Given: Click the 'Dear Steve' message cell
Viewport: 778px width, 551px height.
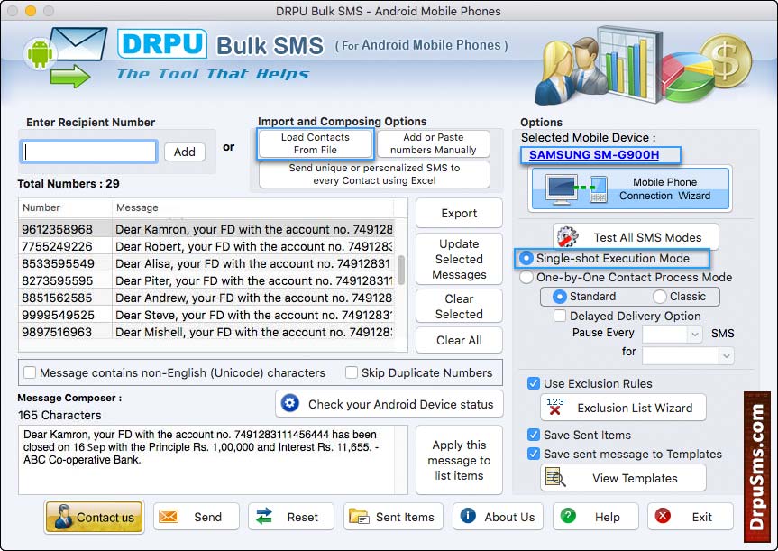Looking at the screenshot, I should tap(253, 315).
